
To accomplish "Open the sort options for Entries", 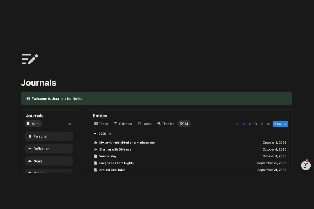I will click(243, 124).
